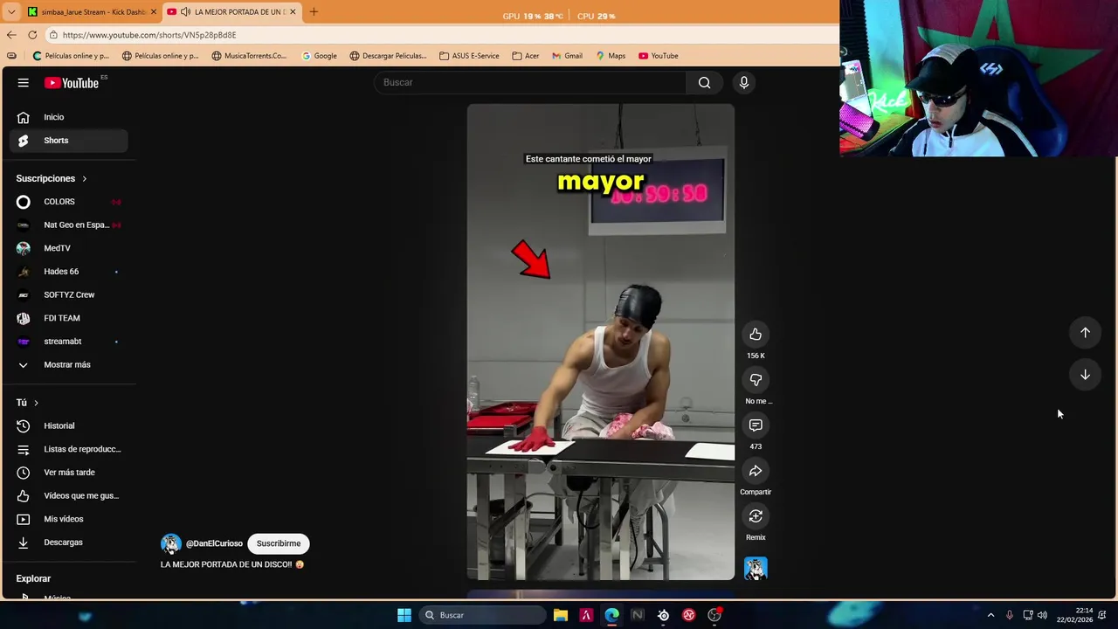Open File Explorer from the taskbar
The height and width of the screenshot is (629, 1118).
(x=561, y=615)
